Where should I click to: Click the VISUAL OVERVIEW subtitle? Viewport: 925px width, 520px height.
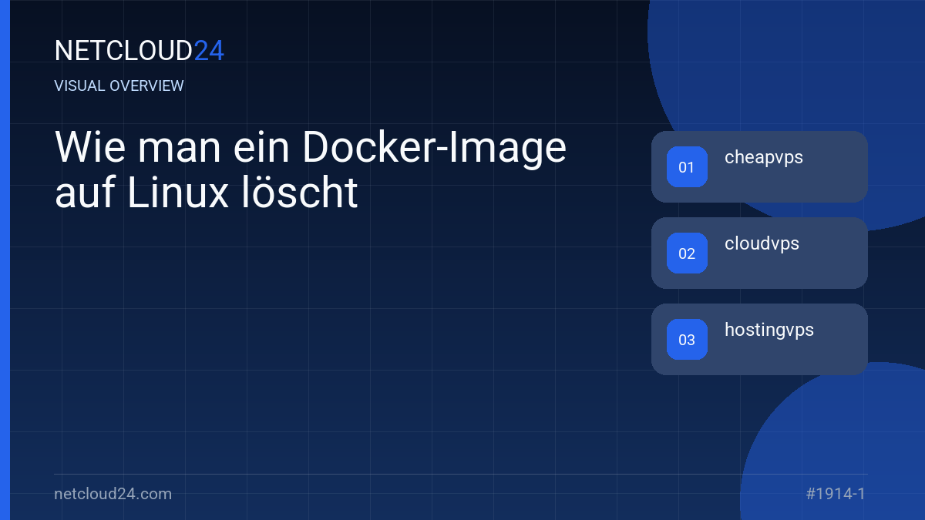(119, 86)
